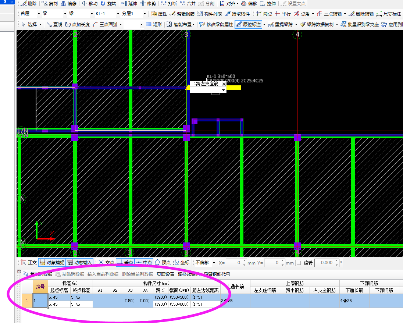Image resolution: width=403 pixels, height=323 pixels.
Task: Select the Stretch (拉伸) tool
Action: (268, 4)
